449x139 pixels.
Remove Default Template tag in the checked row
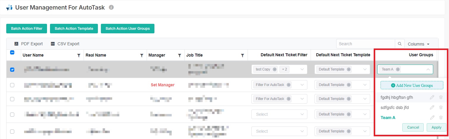[348, 69]
